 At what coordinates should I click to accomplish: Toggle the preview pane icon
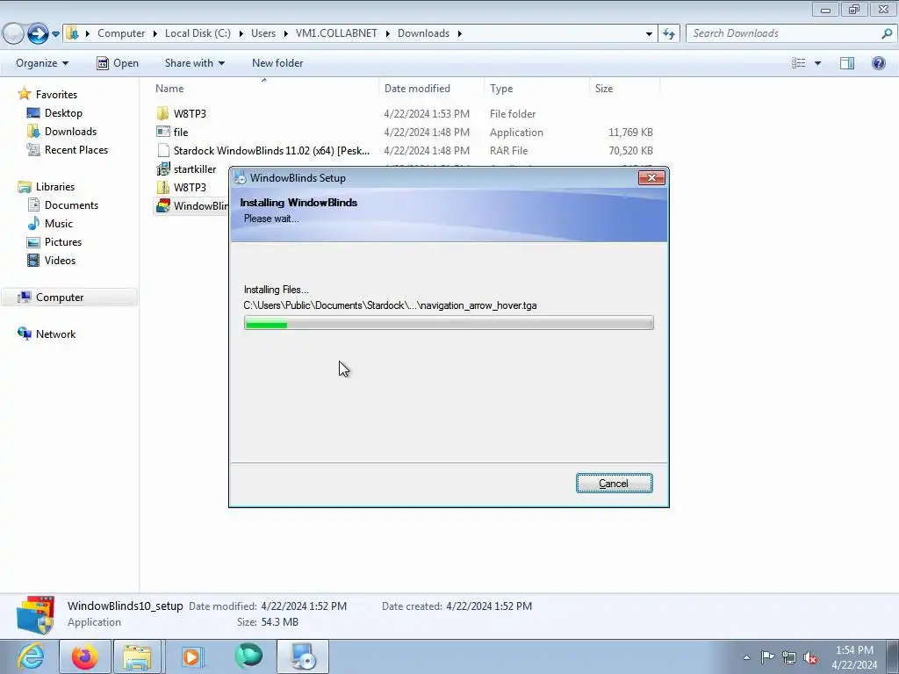(847, 63)
